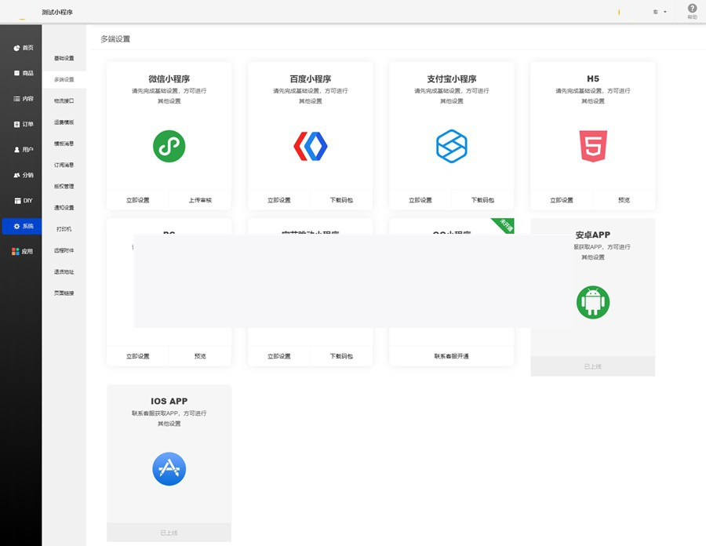Click 预览 on the H5 card

coord(624,200)
